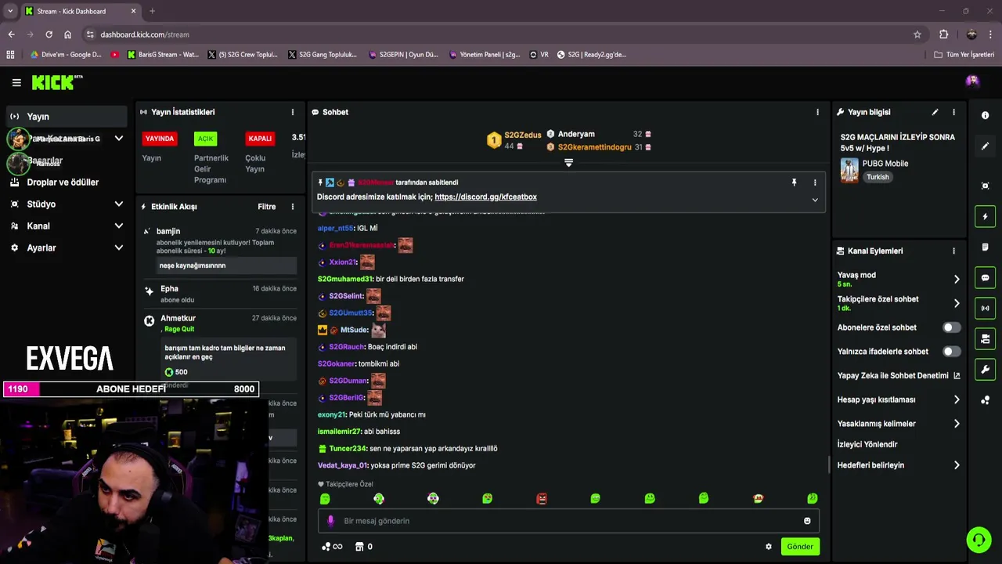Open the user avatar menu in Kick header
The height and width of the screenshot is (564, 1002).
click(972, 81)
